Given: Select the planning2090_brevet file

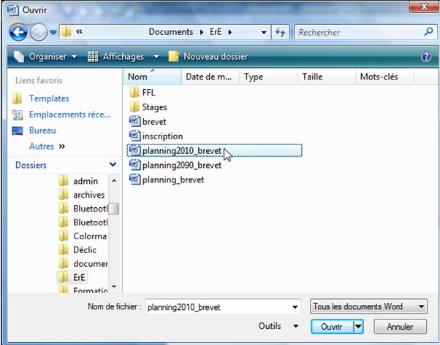Looking at the screenshot, I should (x=181, y=166).
